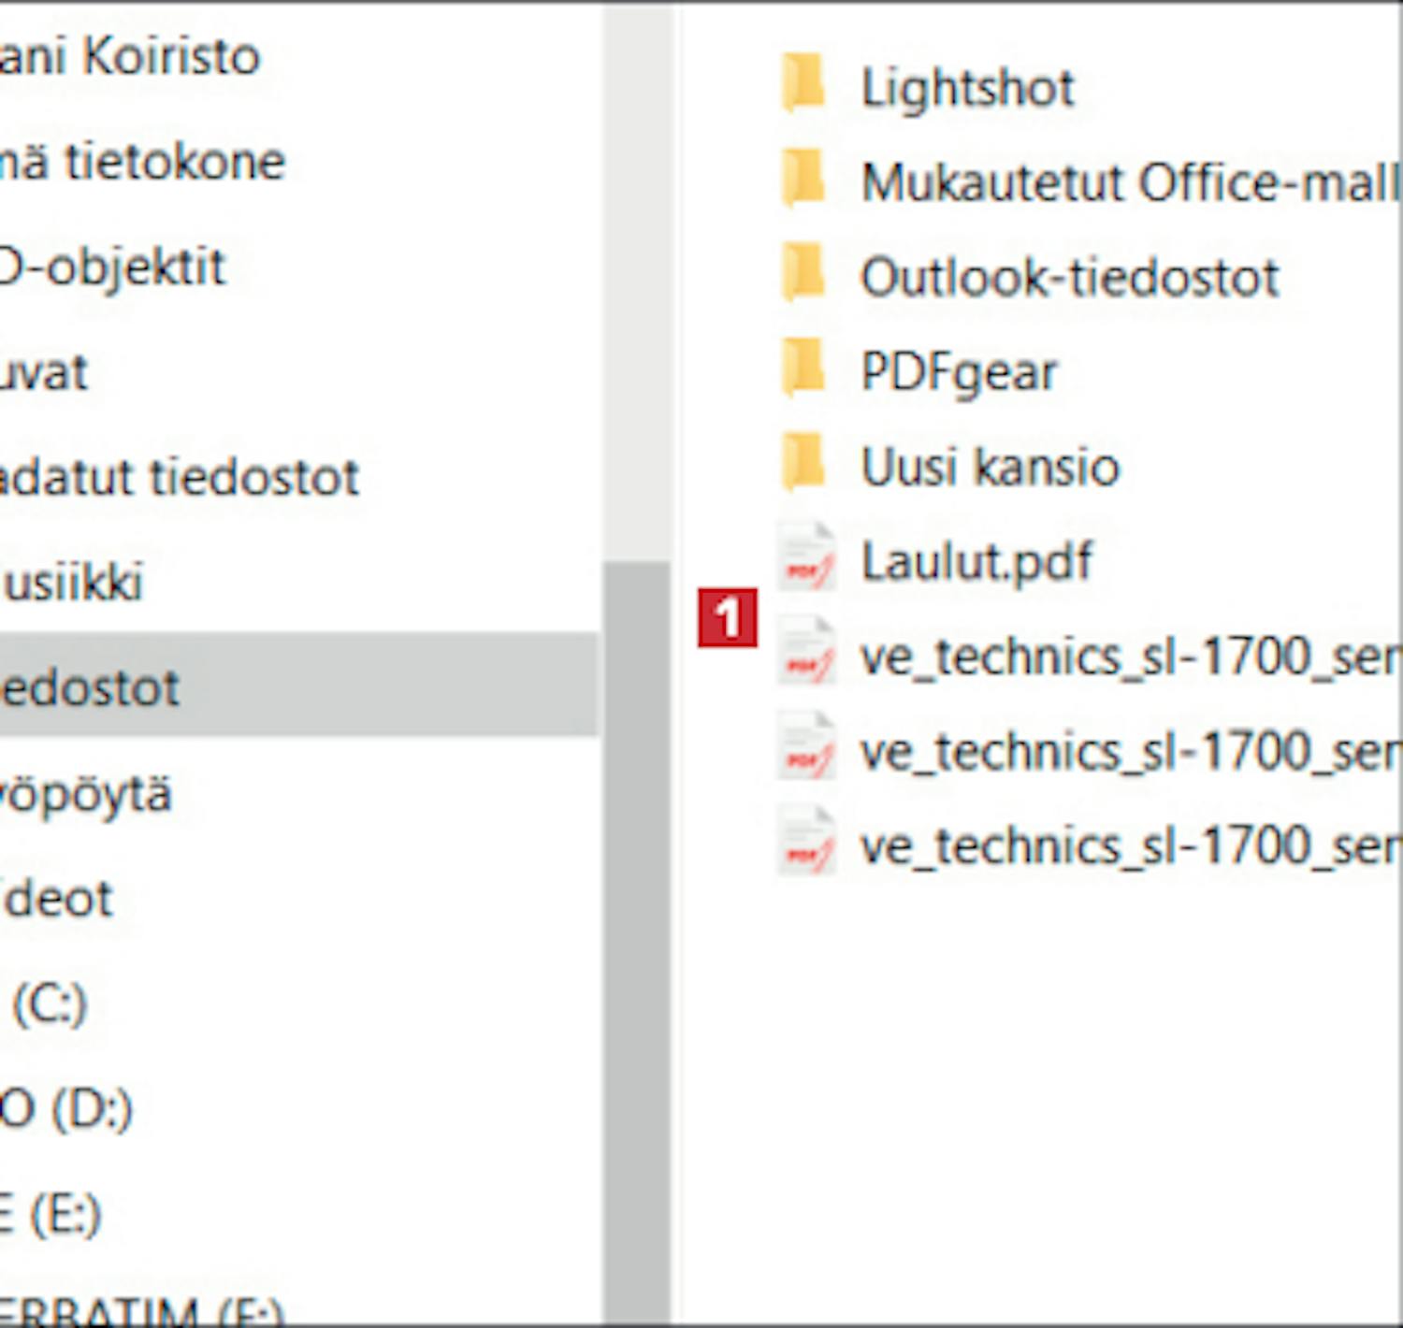Click the Uusi kansio folder icon
Viewport: 1403px width, 1328px height.
click(803, 464)
